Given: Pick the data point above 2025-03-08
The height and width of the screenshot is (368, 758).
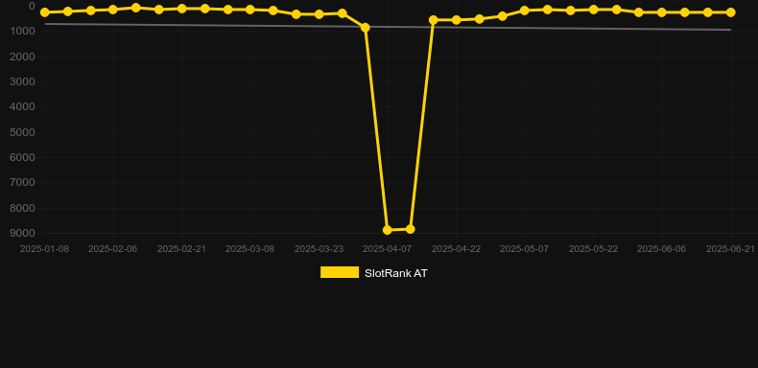Looking at the screenshot, I should point(250,10).
